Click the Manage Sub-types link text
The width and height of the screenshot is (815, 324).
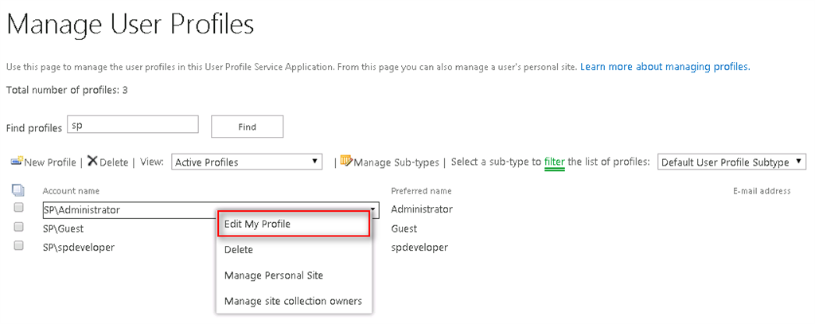coord(396,162)
